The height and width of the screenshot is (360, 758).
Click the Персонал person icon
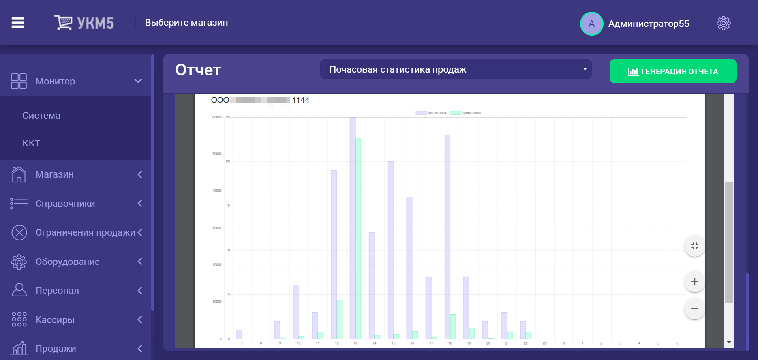[x=19, y=290]
